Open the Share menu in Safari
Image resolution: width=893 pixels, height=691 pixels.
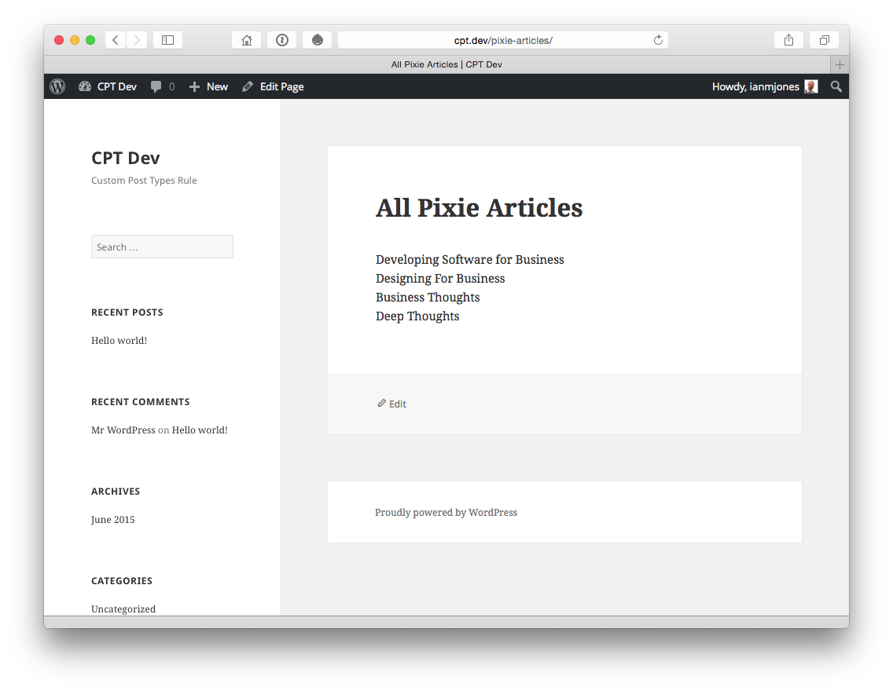[788, 40]
